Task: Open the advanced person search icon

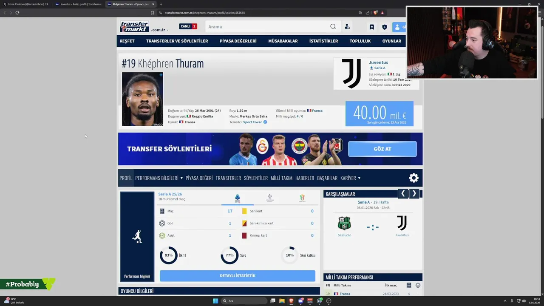Action: 347,27
